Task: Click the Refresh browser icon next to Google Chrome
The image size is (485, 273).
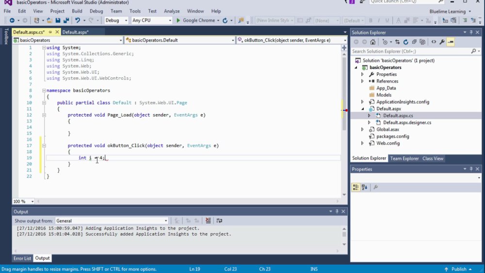Action: click(225, 20)
